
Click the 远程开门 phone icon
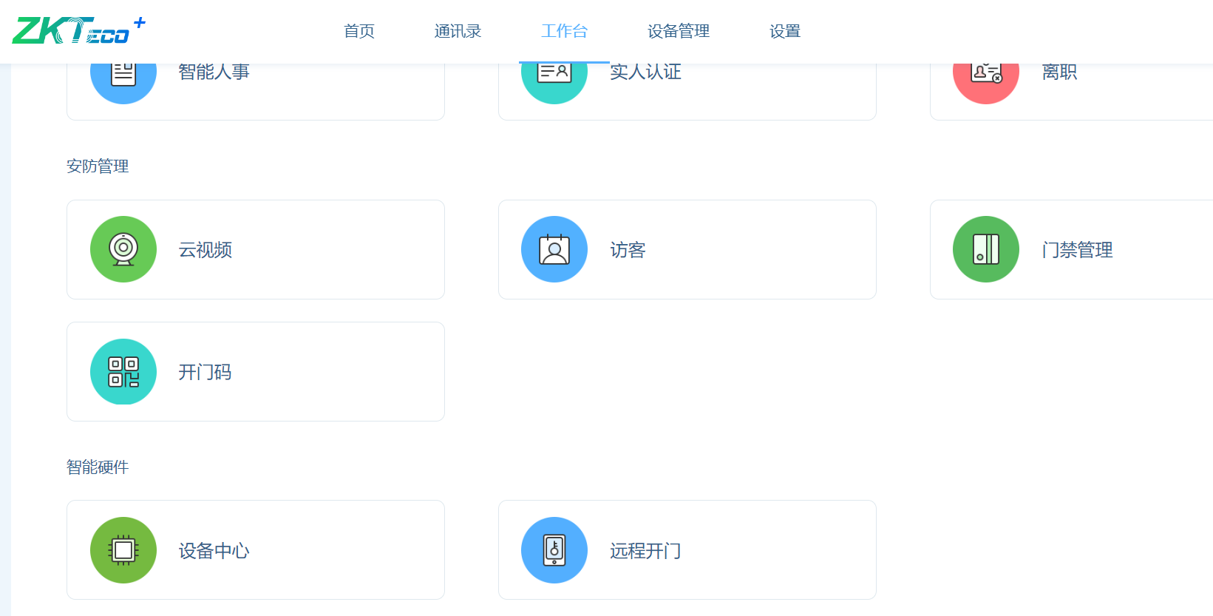[x=554, y=550]
